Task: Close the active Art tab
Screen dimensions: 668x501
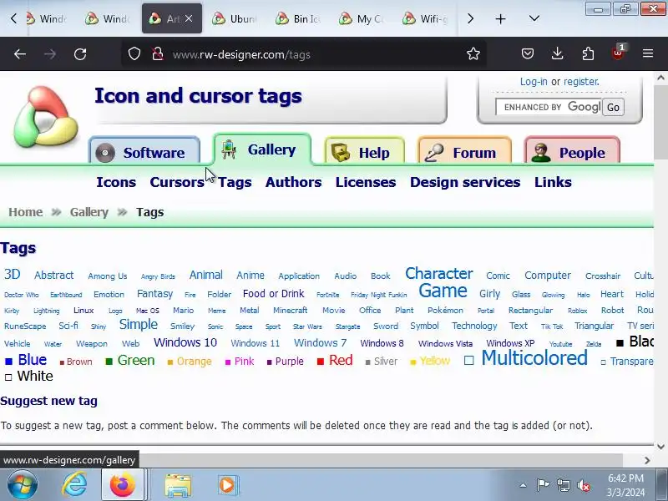Action: pos(190,18)
